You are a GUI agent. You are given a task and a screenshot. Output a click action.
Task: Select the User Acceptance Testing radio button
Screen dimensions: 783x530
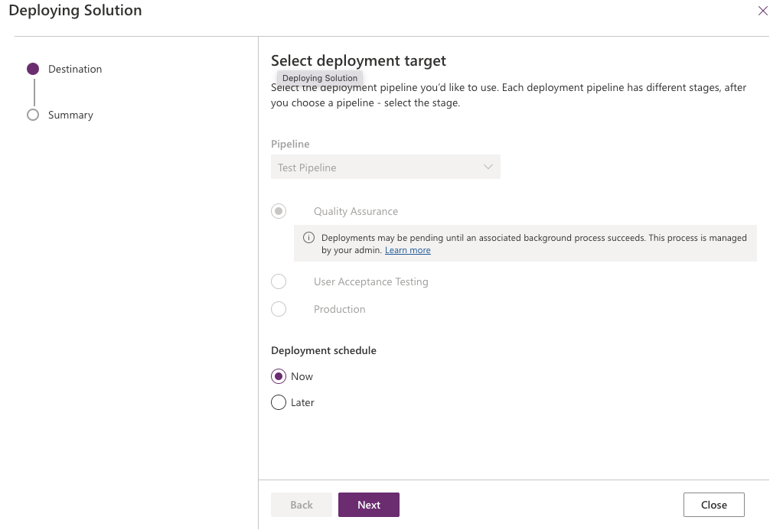point(279,281)
